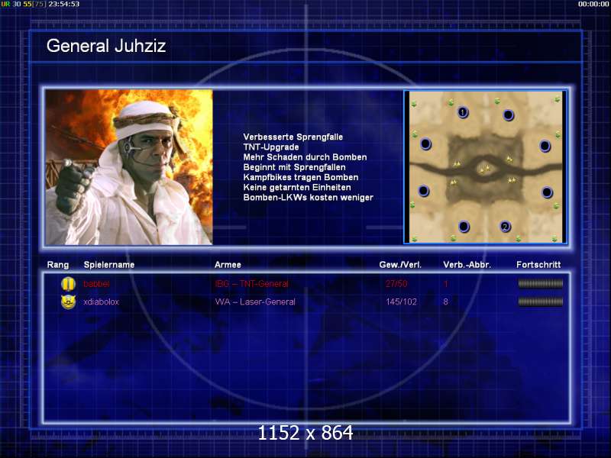Select player name babbel
Image resolution: width=611 pixels, height=458 pixels.
97,284
